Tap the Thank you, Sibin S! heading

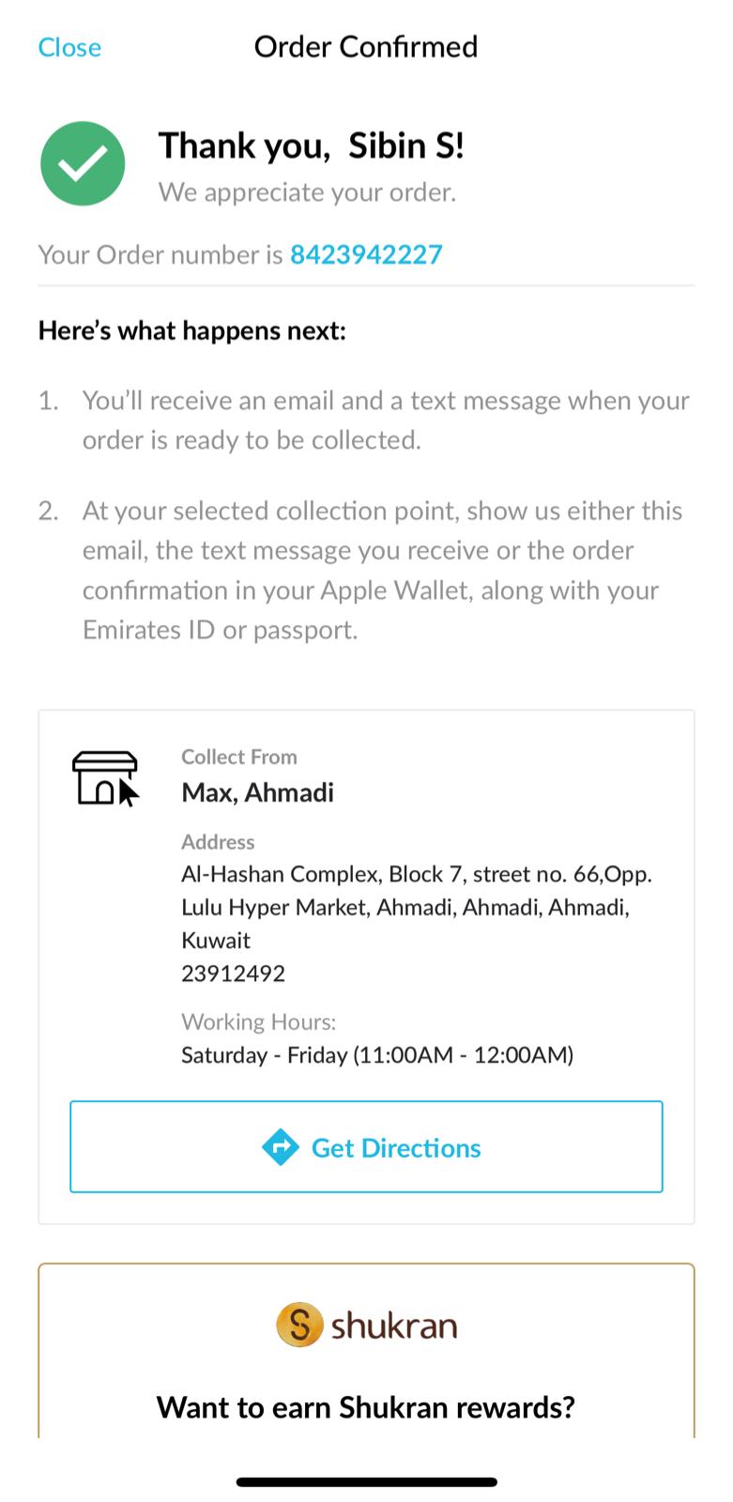311,146
